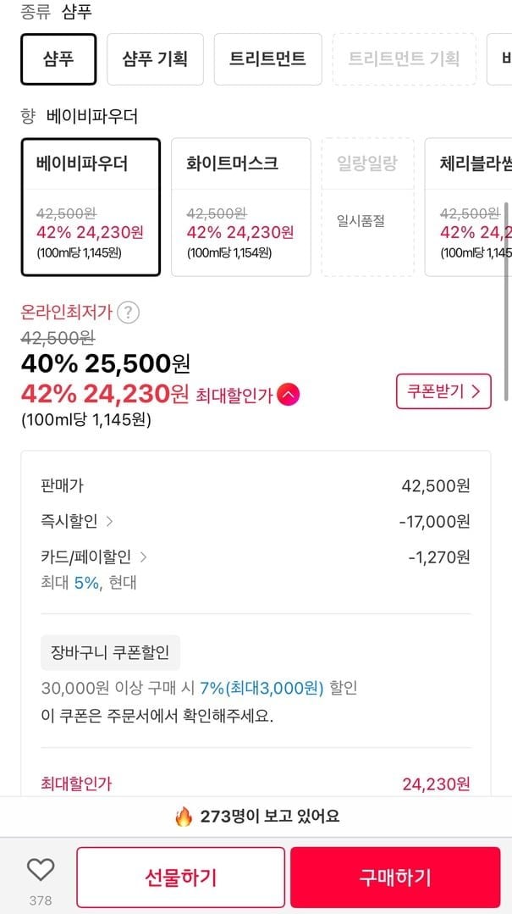Viewport: 512px width, 914px height.
Task: Expand the 카드/페이할인 details chevron
Action: (x=143, y=557)
